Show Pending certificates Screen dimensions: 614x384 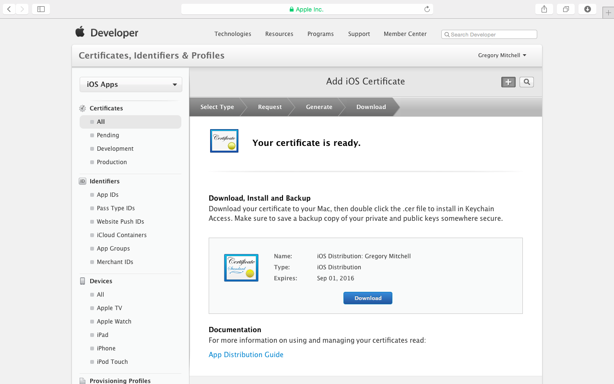(108, 135)
